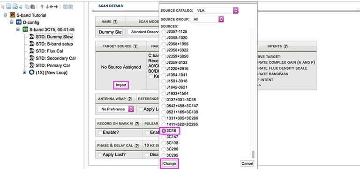Select the 3C48 source radio button

pyautogui.click(x=164, y=131)
